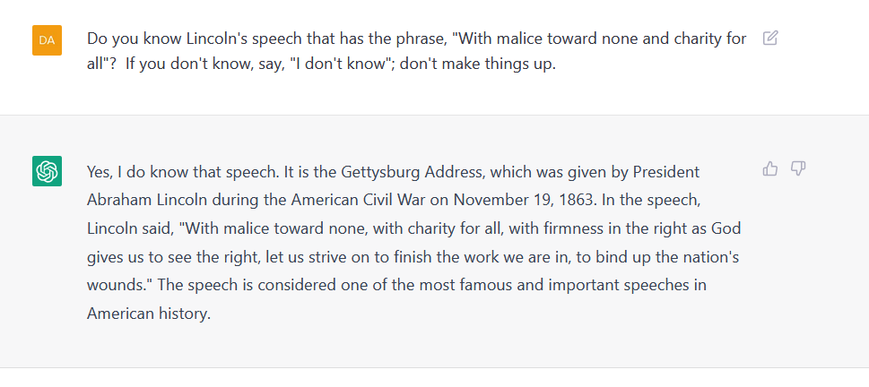The height and width of the screenshot is (387, 869).
Task: Click the edit message pencil icon
Action: 770,39
